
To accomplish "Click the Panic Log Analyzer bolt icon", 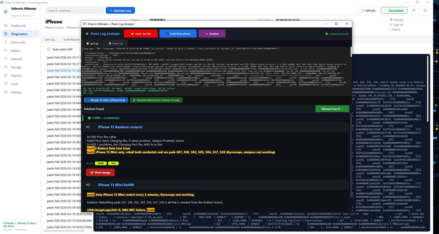I will click(x=87, y=34).
